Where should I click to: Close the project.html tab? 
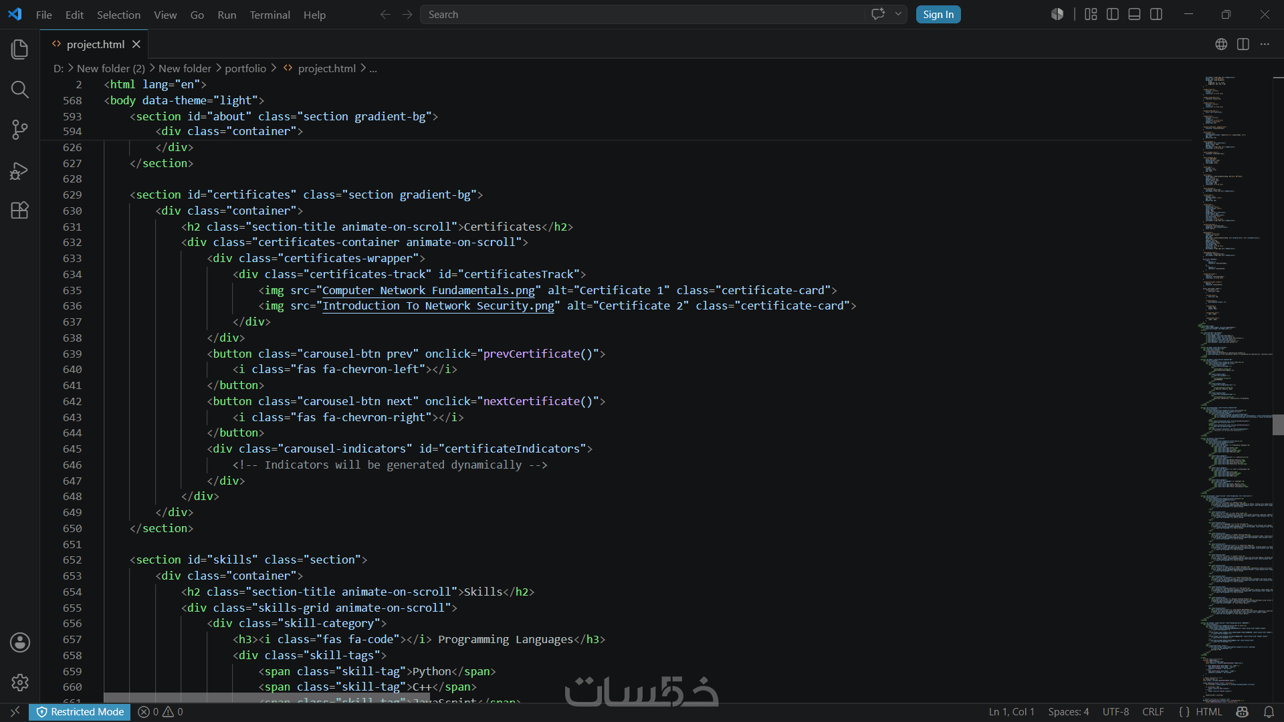coord(136,44)
